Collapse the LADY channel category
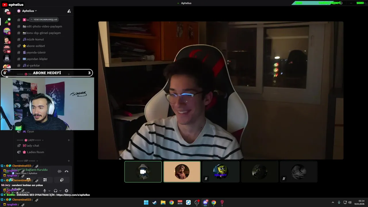 (x=30, y=140)
